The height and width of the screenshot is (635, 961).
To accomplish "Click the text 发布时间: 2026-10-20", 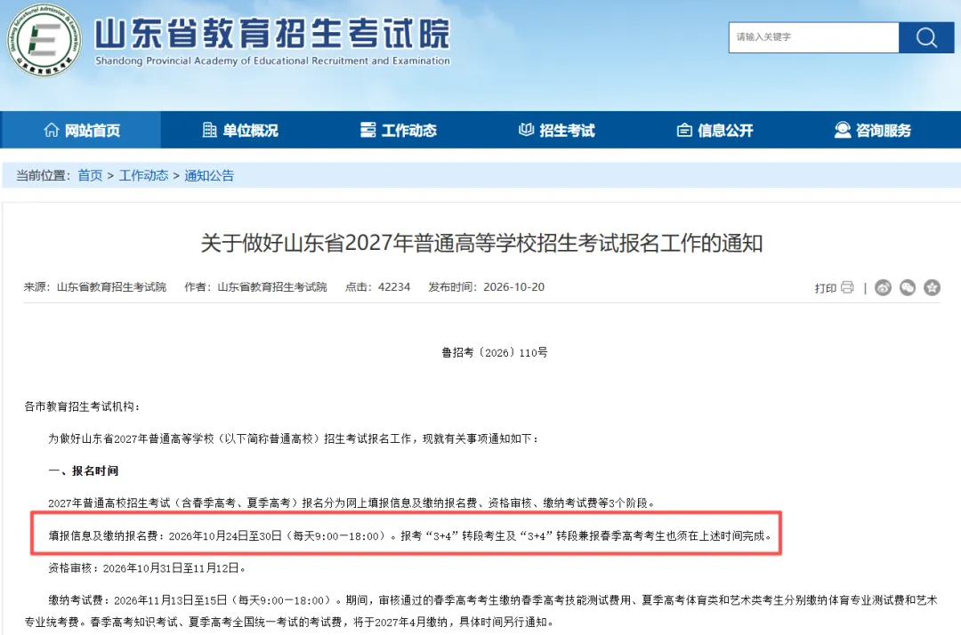I will [x=486, y=286].
